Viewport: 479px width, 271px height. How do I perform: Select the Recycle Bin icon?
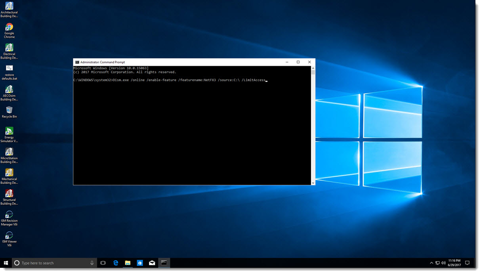[x=9, y=112]
